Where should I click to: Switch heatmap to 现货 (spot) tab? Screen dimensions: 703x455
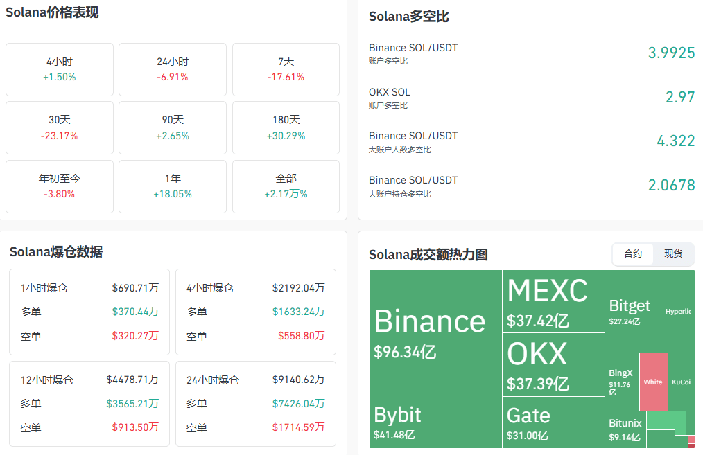pos(673,254)
